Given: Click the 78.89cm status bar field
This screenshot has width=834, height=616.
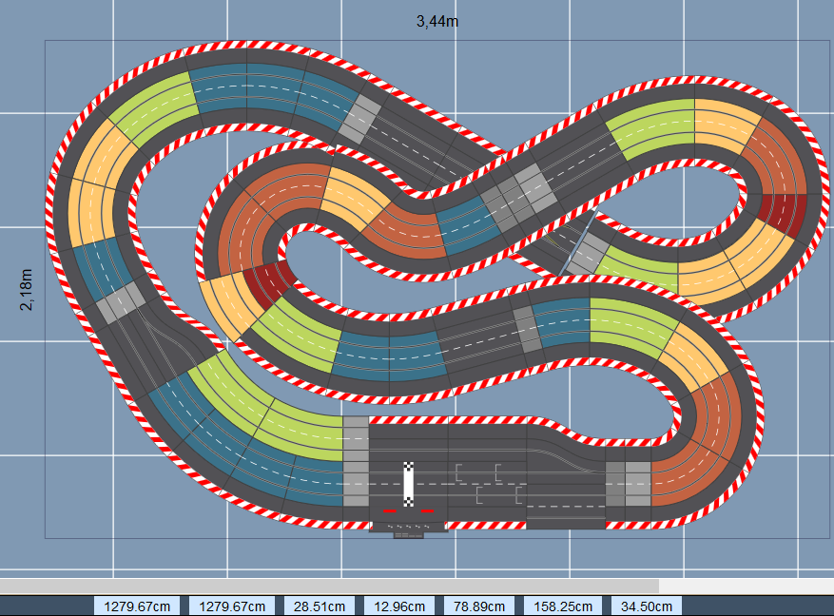Looking at the screenshot, I should point(479,606).
